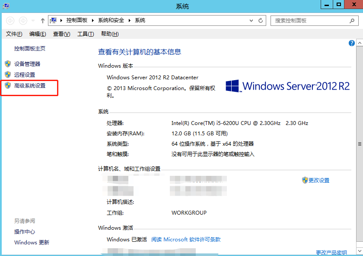Open 远程设置 from the sidebar

(x=25, y=75)
